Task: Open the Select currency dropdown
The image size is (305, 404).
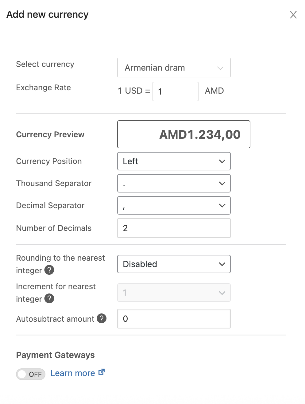Action: (174, 68)
